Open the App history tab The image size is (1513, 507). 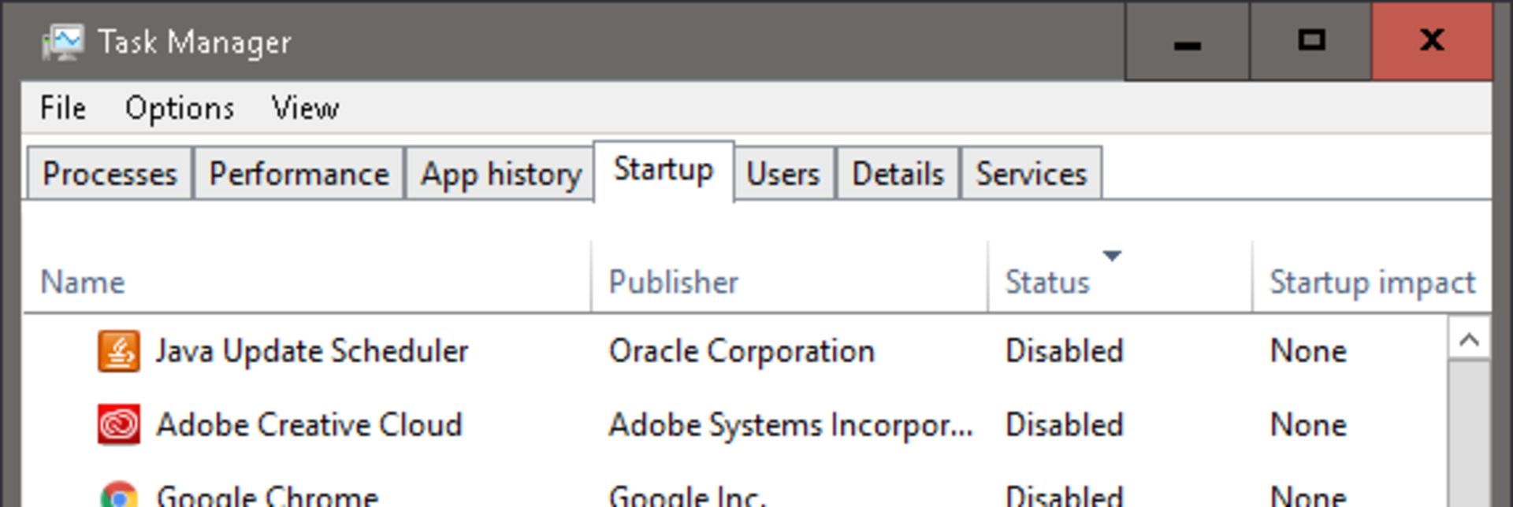pos(500,174)
